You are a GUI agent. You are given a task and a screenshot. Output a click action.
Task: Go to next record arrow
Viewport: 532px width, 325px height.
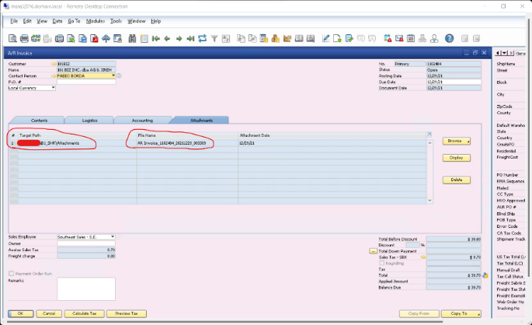179,37
